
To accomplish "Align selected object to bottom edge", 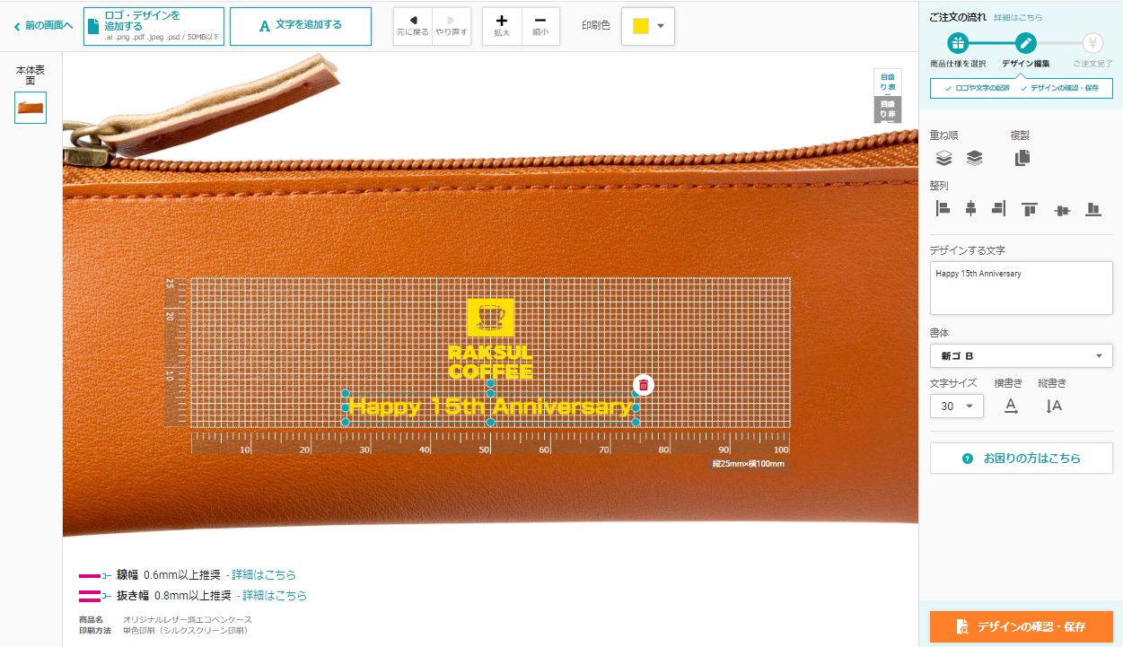I will (x=1092, y=209).
